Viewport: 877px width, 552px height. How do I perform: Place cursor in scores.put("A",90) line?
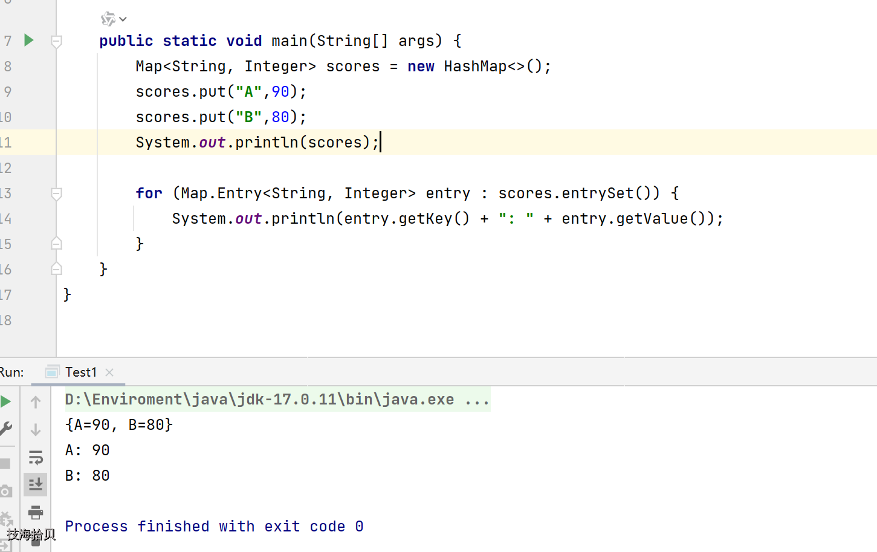(221, 92)
